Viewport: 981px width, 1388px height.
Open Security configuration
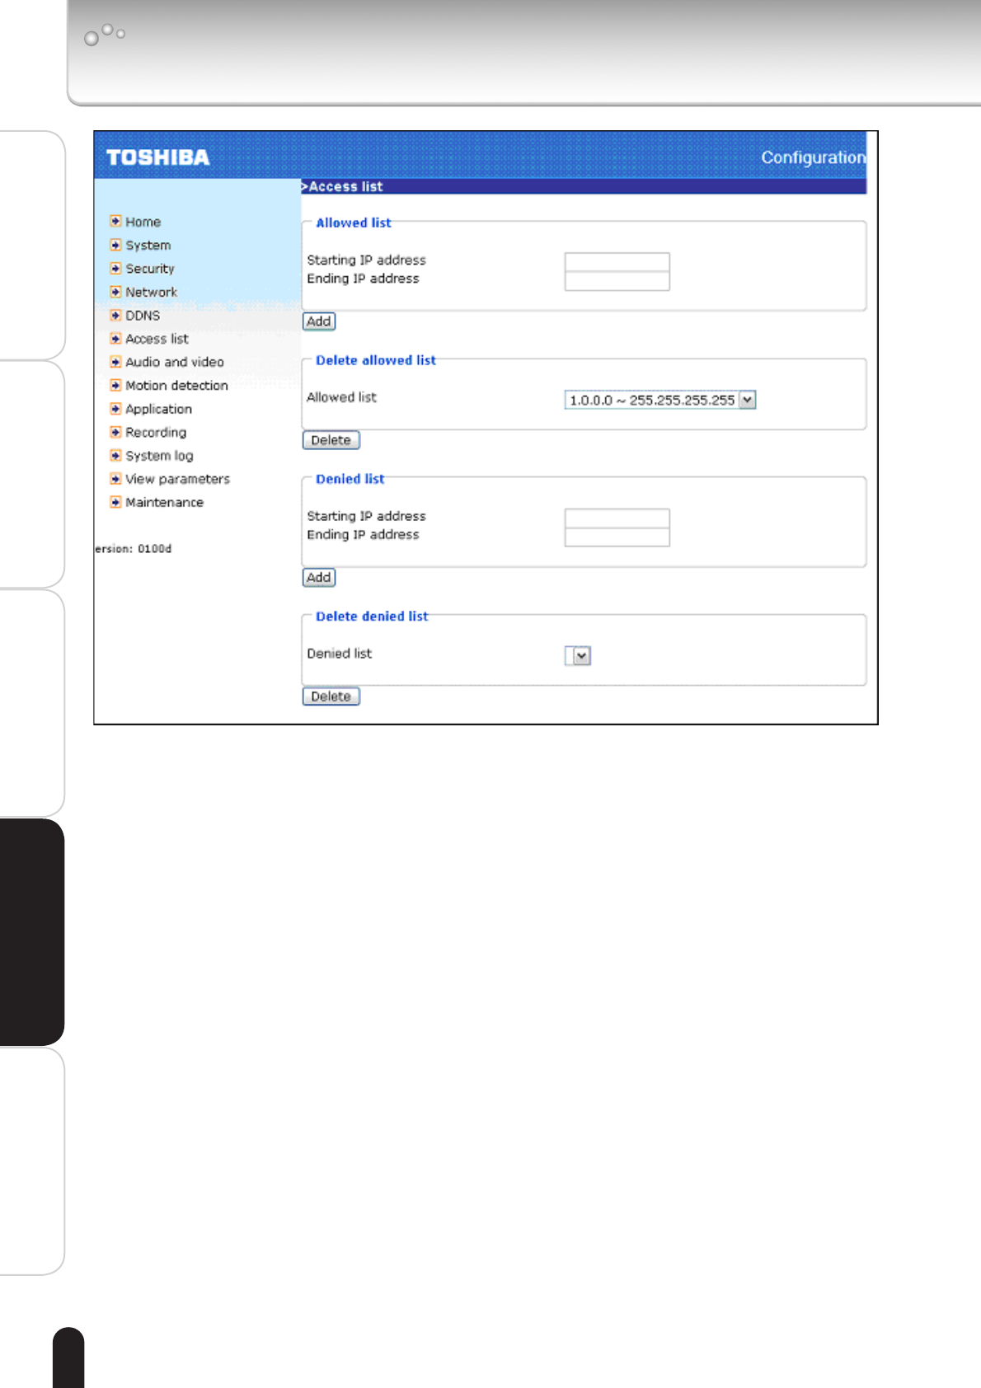[150, 269]
